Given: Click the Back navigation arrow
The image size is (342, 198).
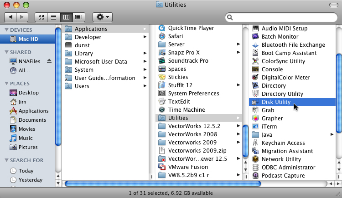Looking at the screenshot, I should 10,17.
